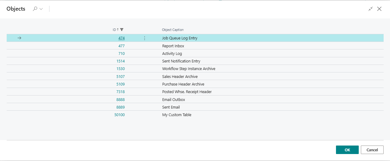Click the Cancel button
This screenshot has width=390, height=161.
tap(372, 150)
